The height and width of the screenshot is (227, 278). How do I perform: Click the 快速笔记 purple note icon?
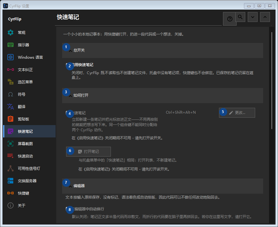[x=11, y=131]
